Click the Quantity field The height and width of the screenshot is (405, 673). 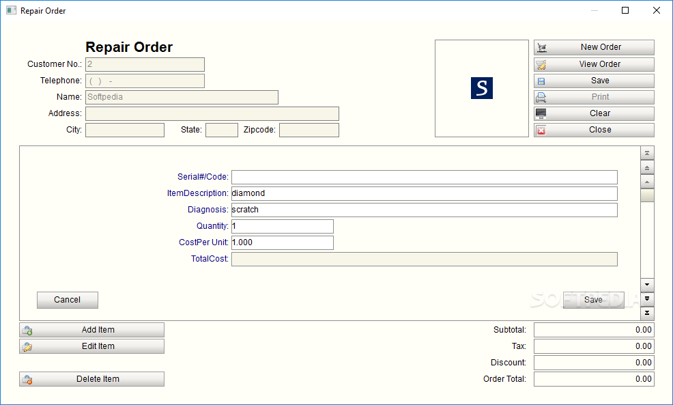click(283, 226)
